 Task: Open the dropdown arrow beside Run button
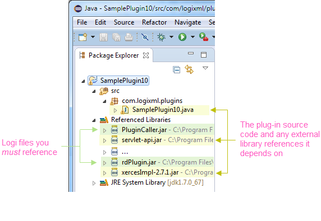click(192, 37)
